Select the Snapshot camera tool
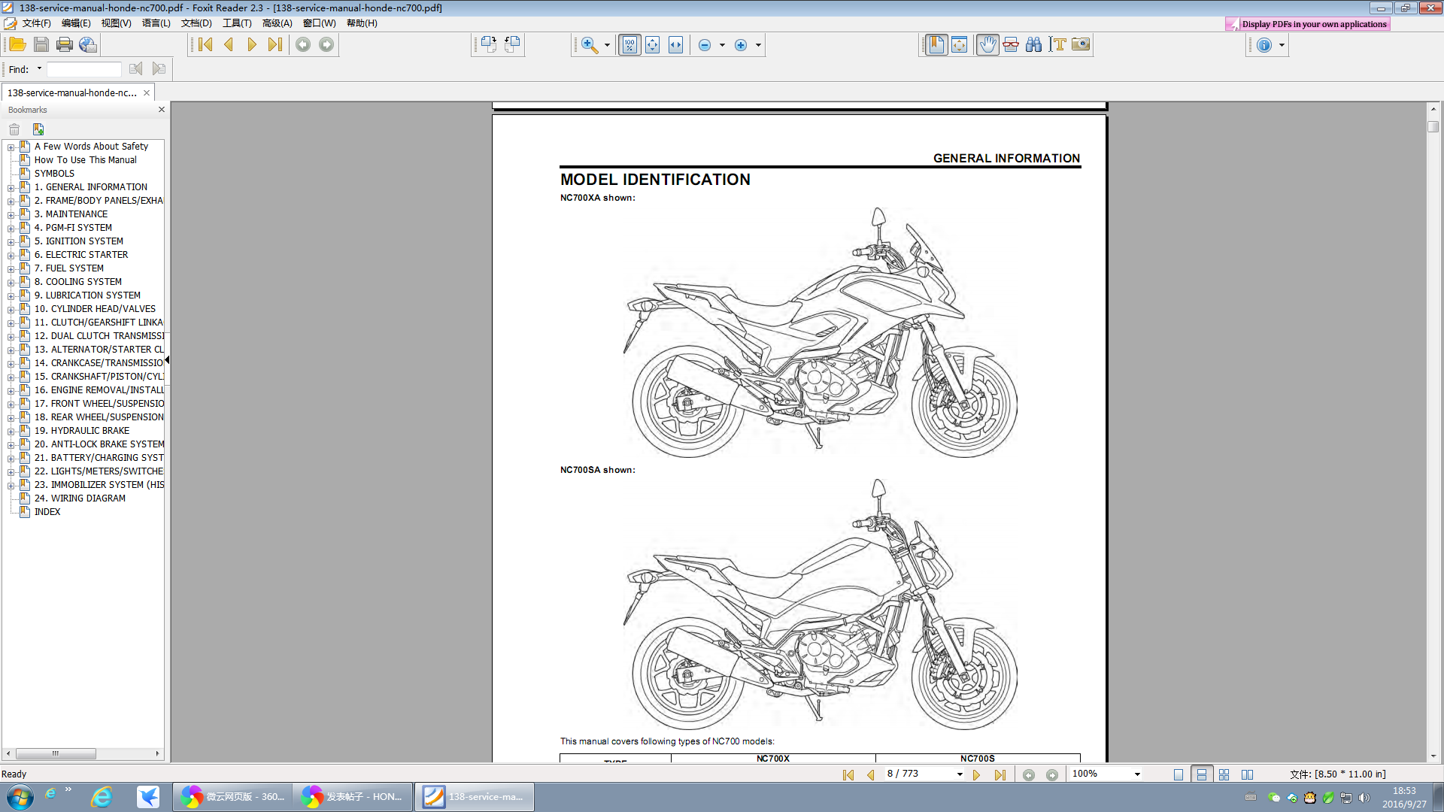Image resolution: width=1444 pixels, height=812 pixels. [1081, 45]
